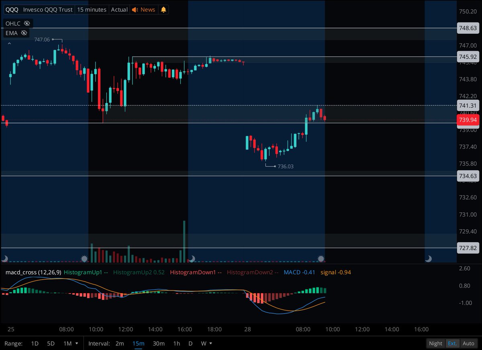The image size is (482, 350).
Task: Open News via the megaphone button
Action: click(x=143, y=10)
